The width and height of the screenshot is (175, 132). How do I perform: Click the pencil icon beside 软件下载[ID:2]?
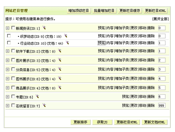(x=60, y=51)
